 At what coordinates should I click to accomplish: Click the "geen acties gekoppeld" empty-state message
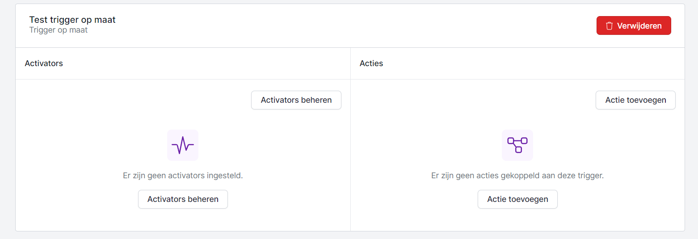coord(517,176)
